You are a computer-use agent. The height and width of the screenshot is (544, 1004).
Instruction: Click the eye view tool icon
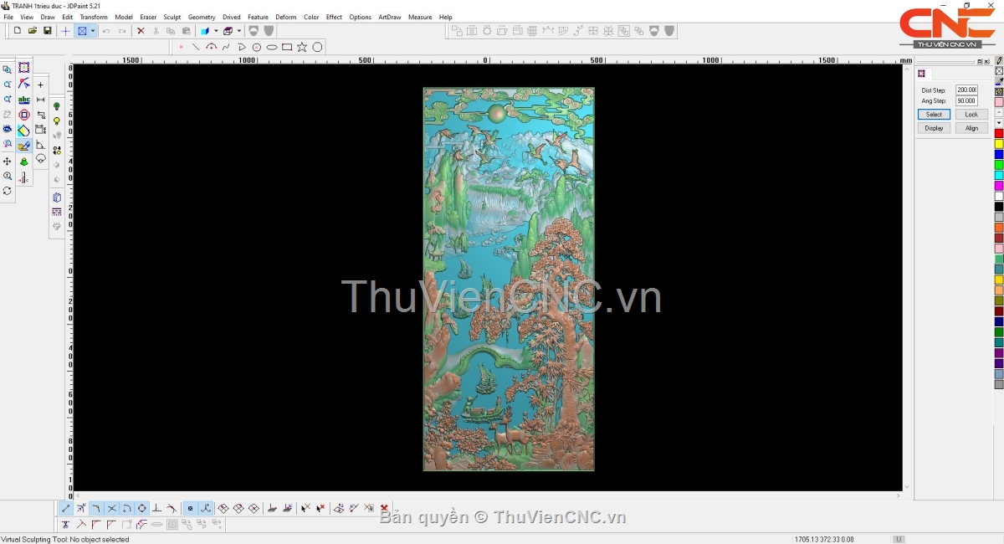point(8,130)
